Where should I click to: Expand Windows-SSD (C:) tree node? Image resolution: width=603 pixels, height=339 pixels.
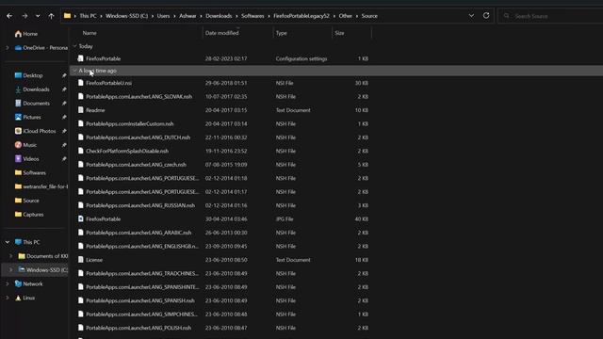coord(10,270)
